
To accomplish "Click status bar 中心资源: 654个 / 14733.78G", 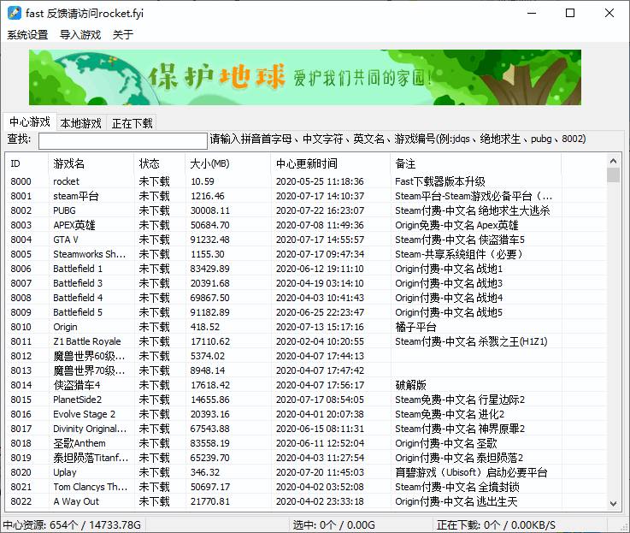I will point(72,525).
